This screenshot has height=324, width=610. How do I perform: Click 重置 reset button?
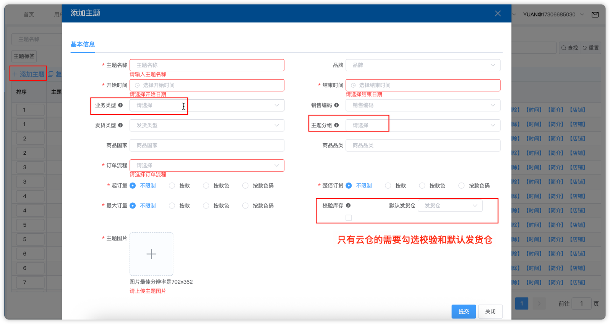point(591,48)
